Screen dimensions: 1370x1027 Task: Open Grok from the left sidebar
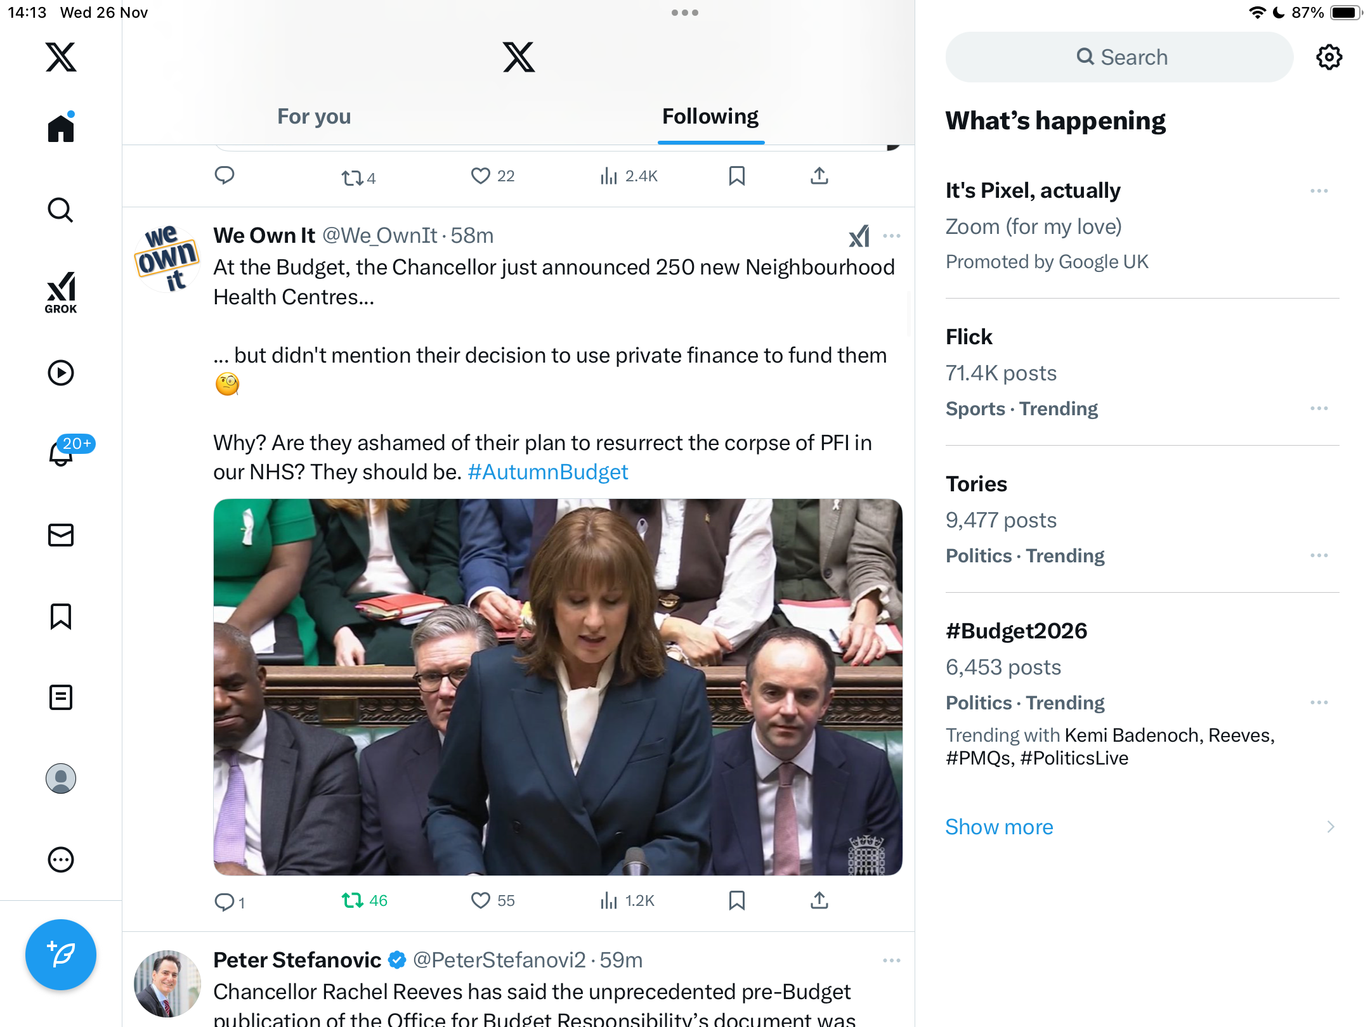(x=61, y=292)
